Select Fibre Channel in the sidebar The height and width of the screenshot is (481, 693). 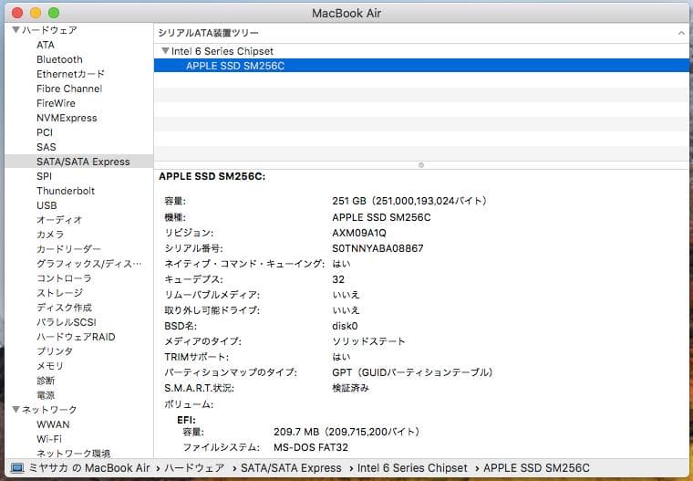(x=69, y=89)
